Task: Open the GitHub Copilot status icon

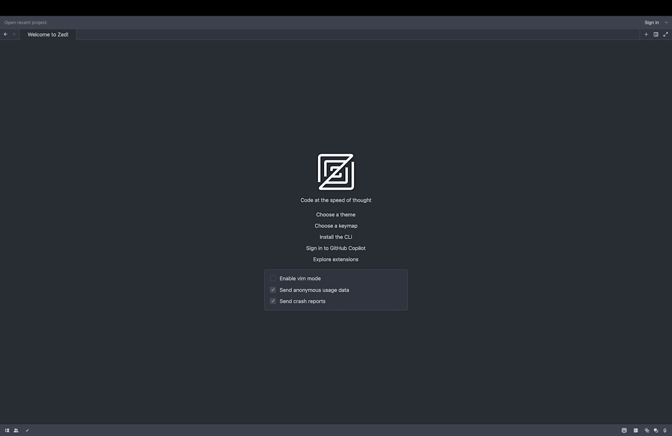Action: [x=624, y=430]
